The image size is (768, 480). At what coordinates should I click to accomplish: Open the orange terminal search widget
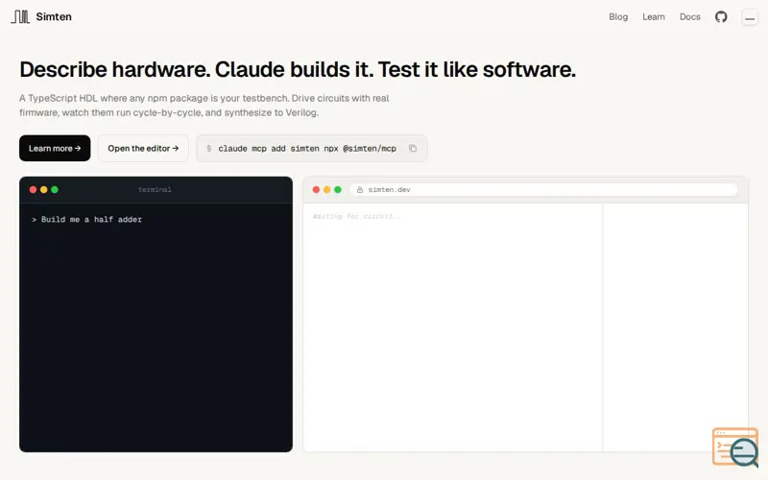(x=735, y=446)
